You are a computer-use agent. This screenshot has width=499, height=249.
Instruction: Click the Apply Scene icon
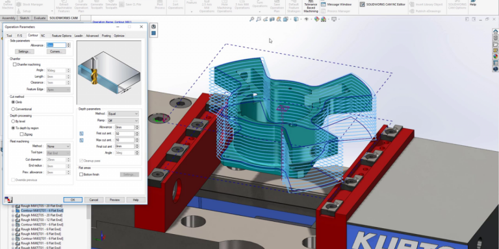[324, 19]
